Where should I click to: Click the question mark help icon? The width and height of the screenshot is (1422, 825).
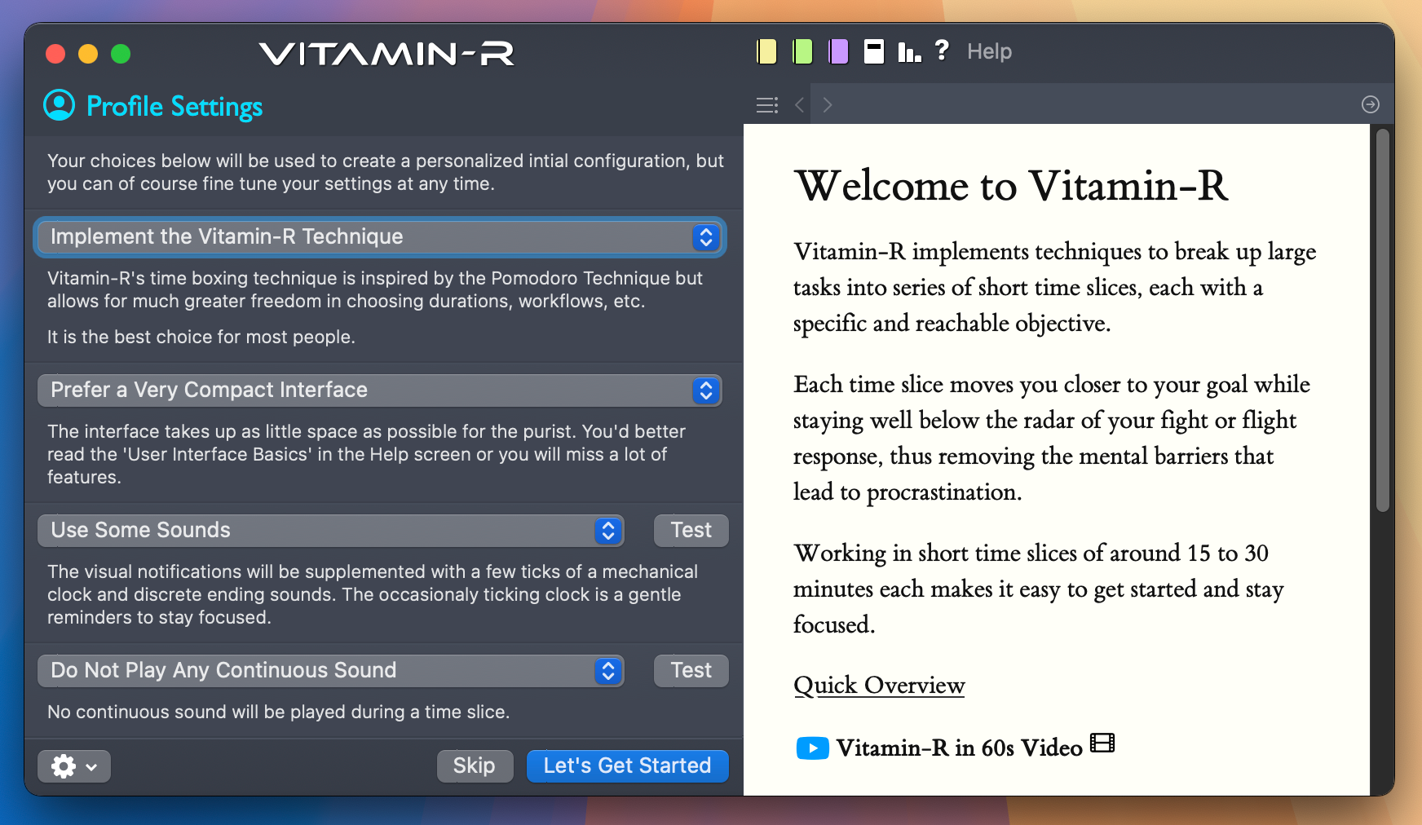coord(942,51)
